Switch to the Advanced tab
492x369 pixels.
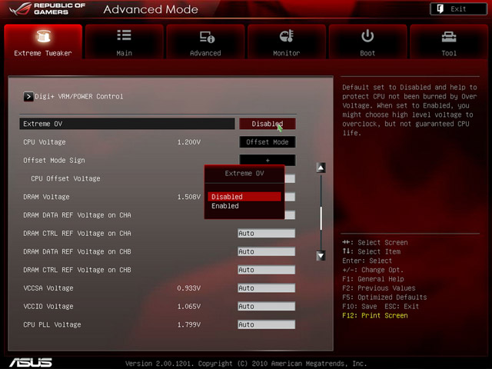coord(205,42)
